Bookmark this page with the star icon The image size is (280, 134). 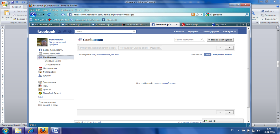click(x=197, y=15)
